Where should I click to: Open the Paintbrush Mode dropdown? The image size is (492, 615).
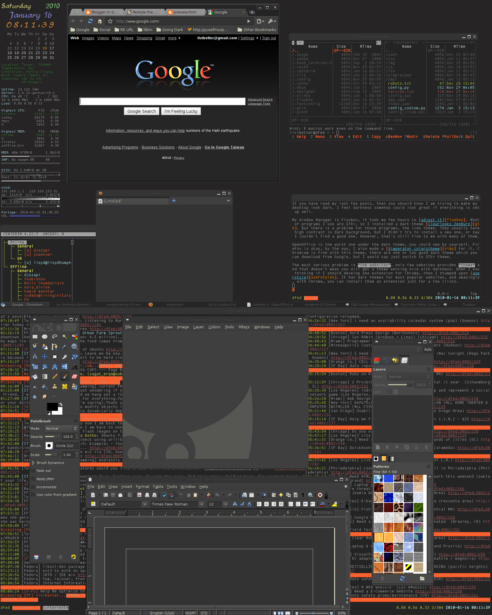[61, 428]
